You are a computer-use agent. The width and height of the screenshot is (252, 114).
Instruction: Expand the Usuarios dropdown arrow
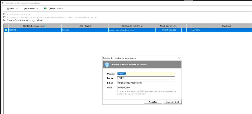pyautogui.click(x=17, y=8)
